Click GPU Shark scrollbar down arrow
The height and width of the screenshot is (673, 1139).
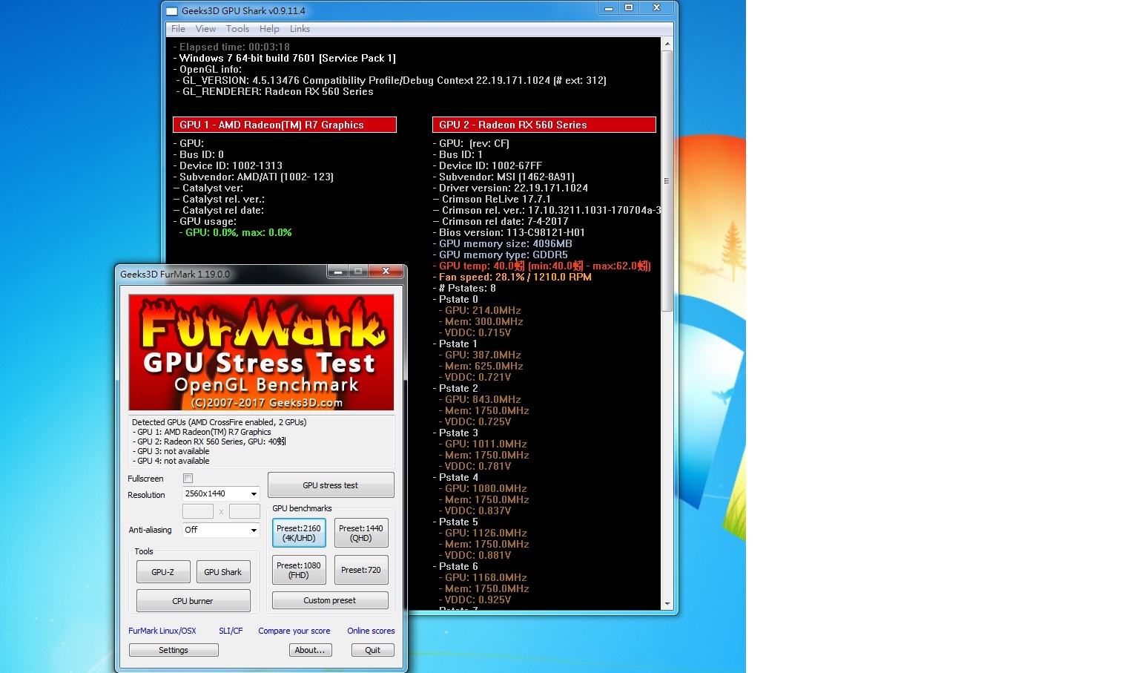click(x=667, y=604)
